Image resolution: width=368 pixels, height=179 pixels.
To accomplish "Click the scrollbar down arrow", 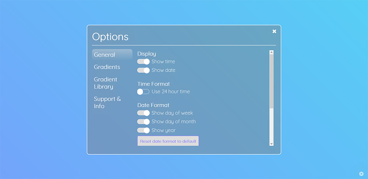I will (271, 144).
